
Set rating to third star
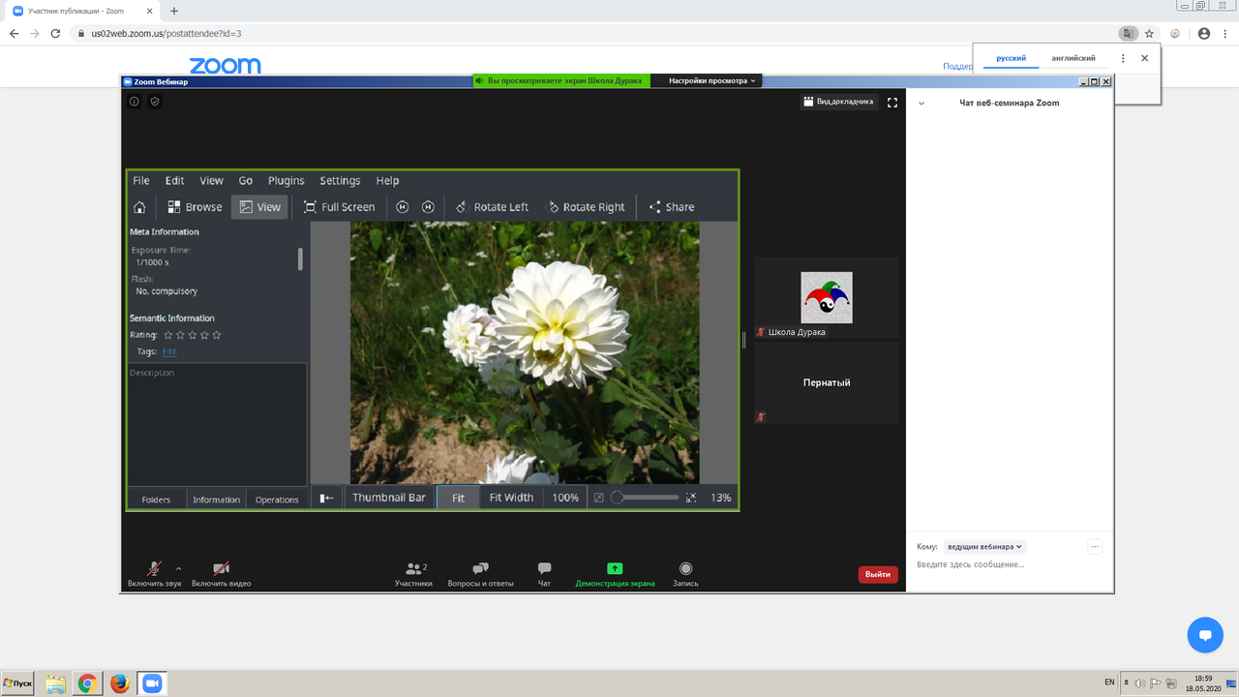pos(193,335)
